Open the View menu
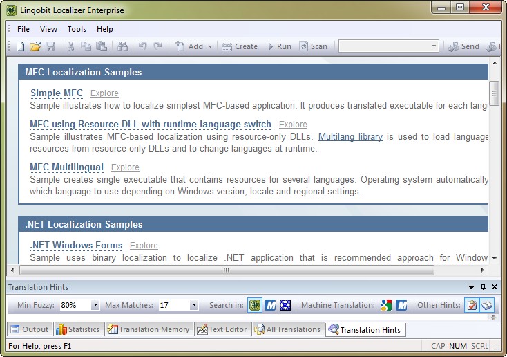Screen dimensions: 507x357 pos(48,29)
